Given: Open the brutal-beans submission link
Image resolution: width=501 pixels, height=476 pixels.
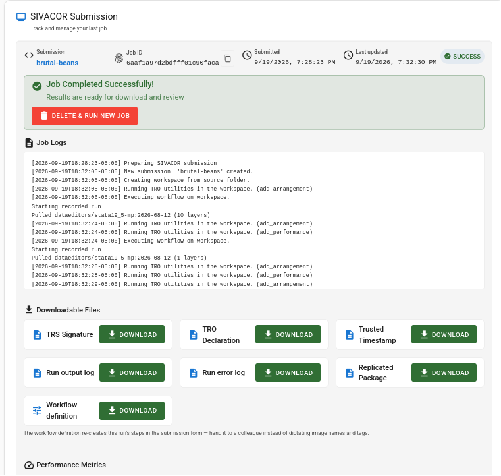Looking at the screenshot, I should [x=57, y=63].
